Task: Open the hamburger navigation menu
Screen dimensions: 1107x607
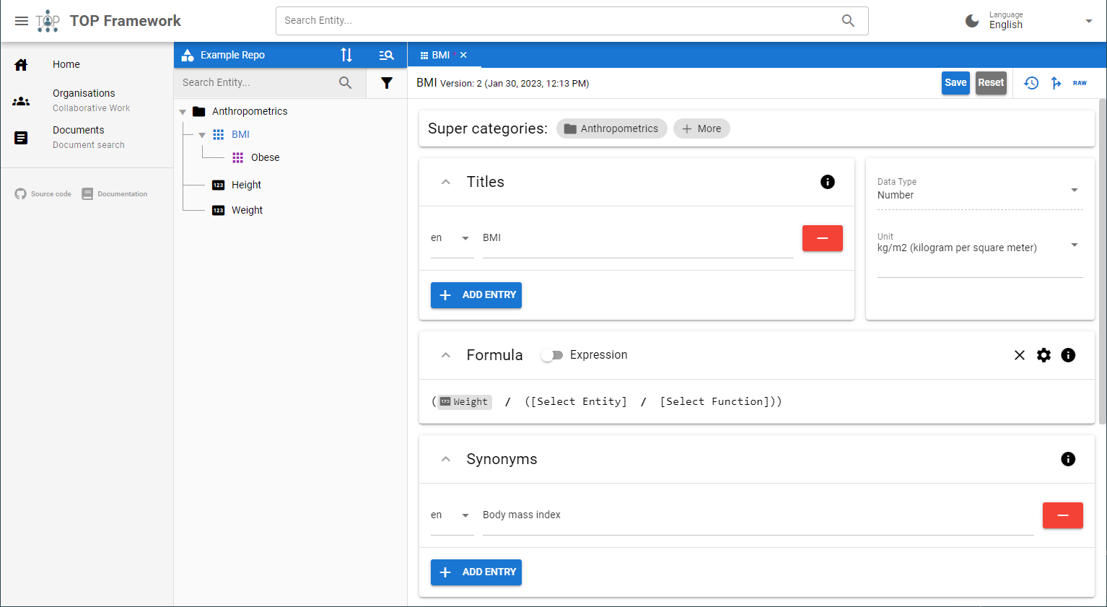Action: pyautogui.click(x=22, y=21)
